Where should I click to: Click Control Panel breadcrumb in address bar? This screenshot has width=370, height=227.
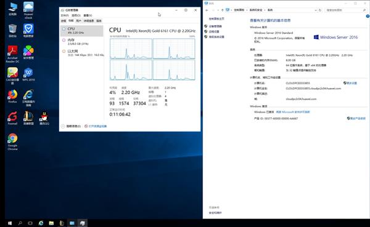[x=239, y=10]
